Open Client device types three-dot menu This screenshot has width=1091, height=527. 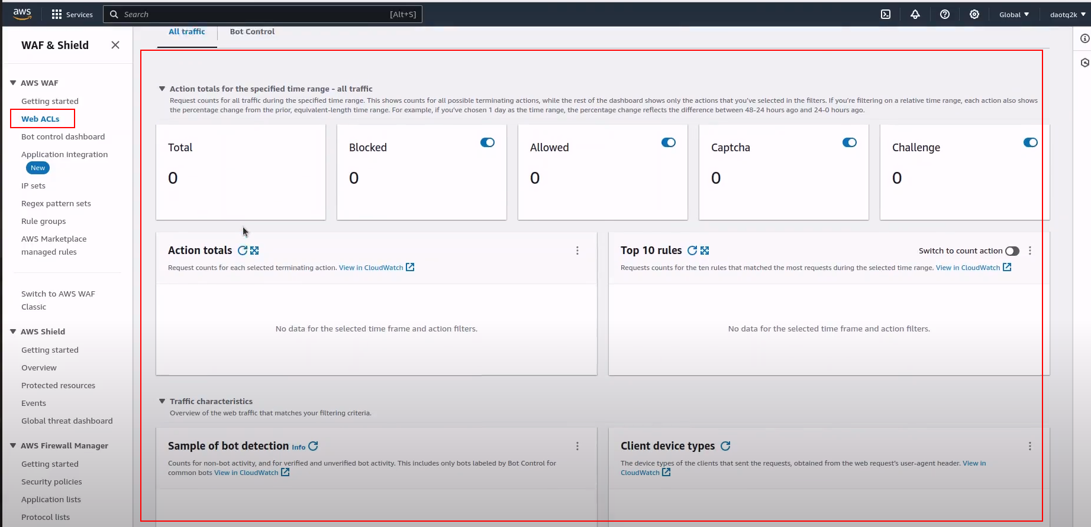(1030, 446)
